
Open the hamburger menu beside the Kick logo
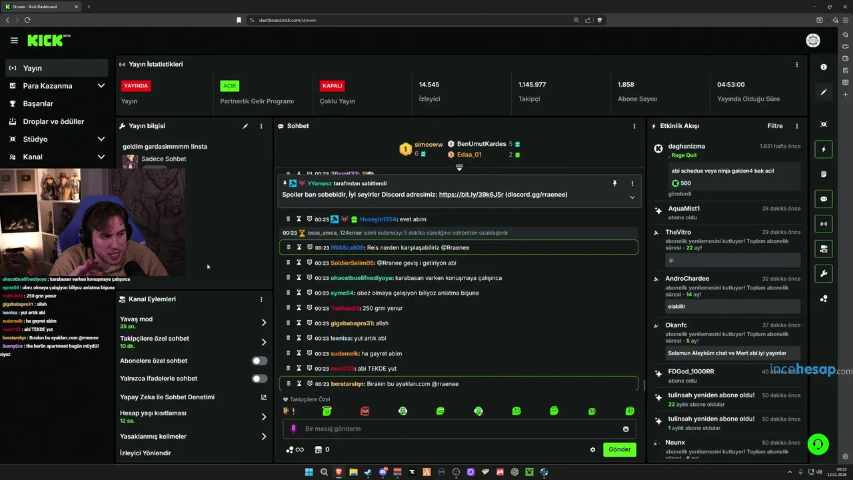point(14,41)
